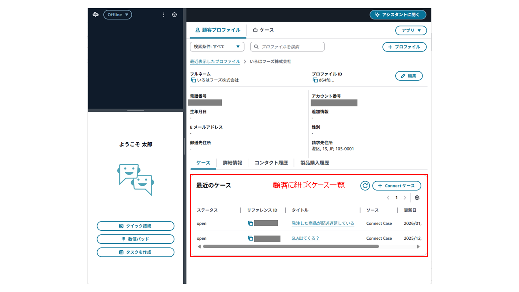Copy the フルネーム value icon
The image size is (519, 292).
[193, 80]
